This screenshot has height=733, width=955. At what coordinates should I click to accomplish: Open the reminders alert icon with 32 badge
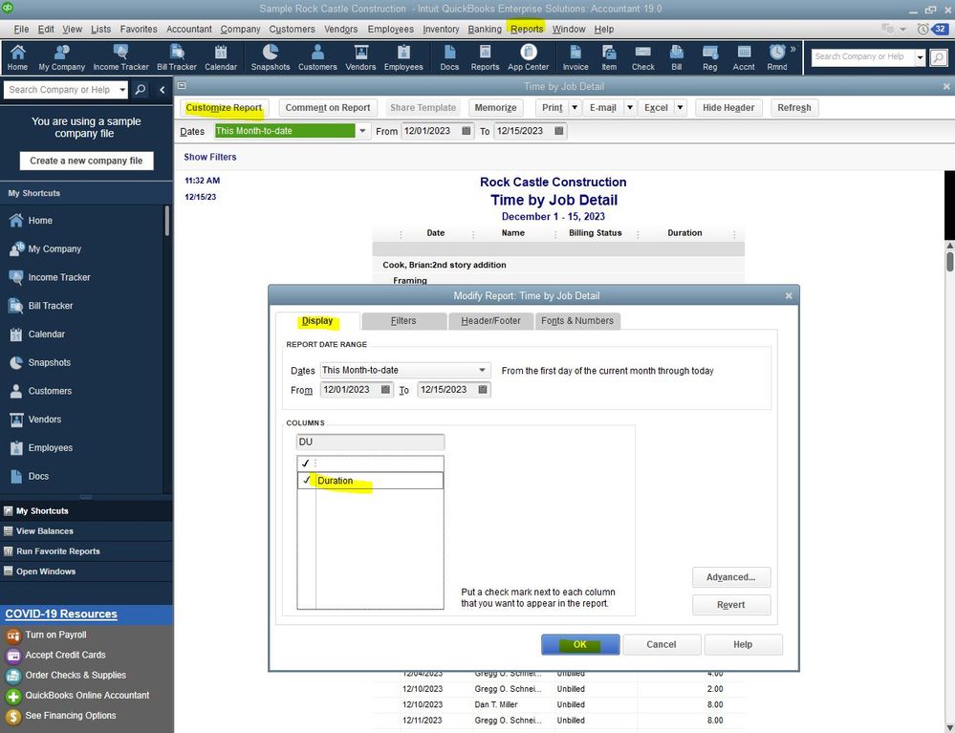pos(933,29)
